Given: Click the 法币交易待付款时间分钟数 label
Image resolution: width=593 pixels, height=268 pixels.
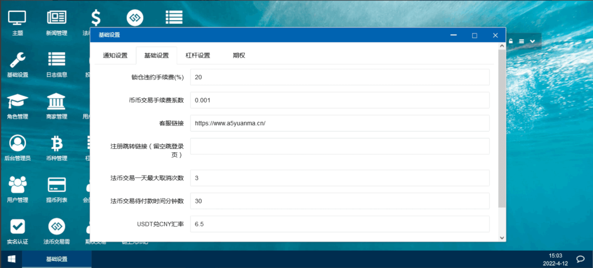Looking at the screenshot, I should pos(147,201).
